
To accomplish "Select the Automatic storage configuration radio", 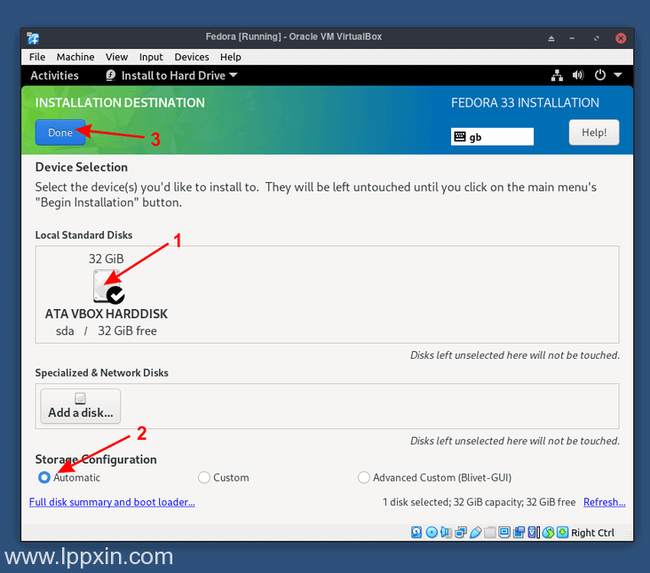I will (44, 477).
